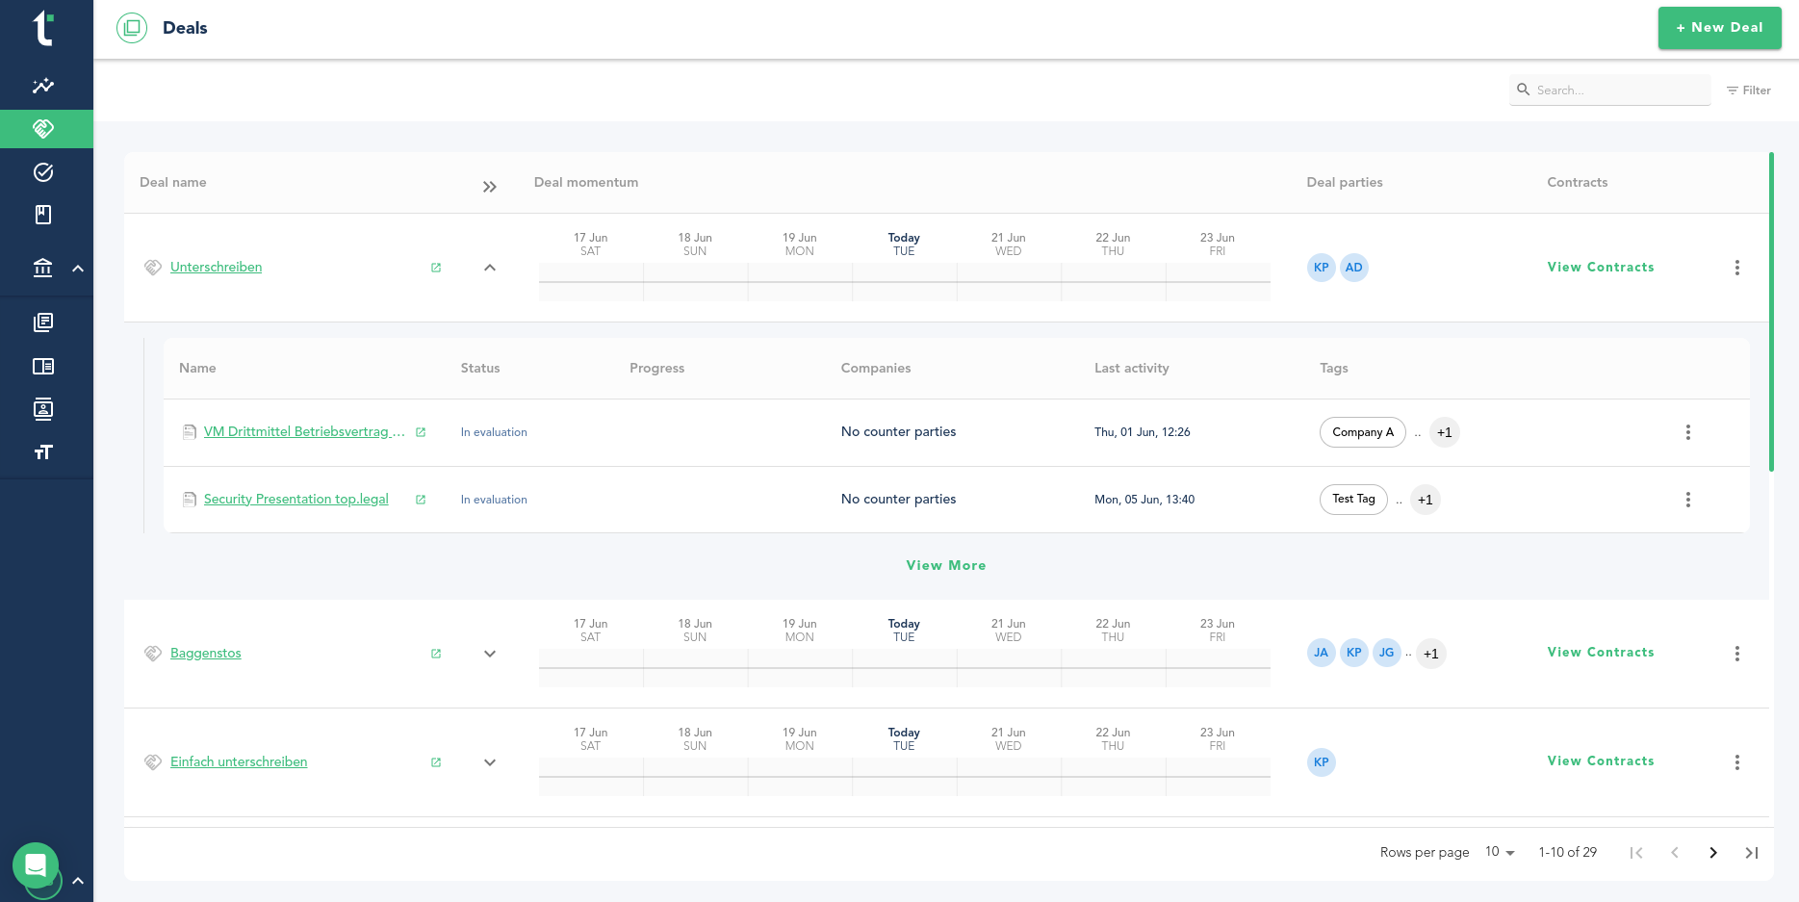The image size is (1799, 902).
Task: Expand the Baggenstos deal row
Action: coord(490,654)
